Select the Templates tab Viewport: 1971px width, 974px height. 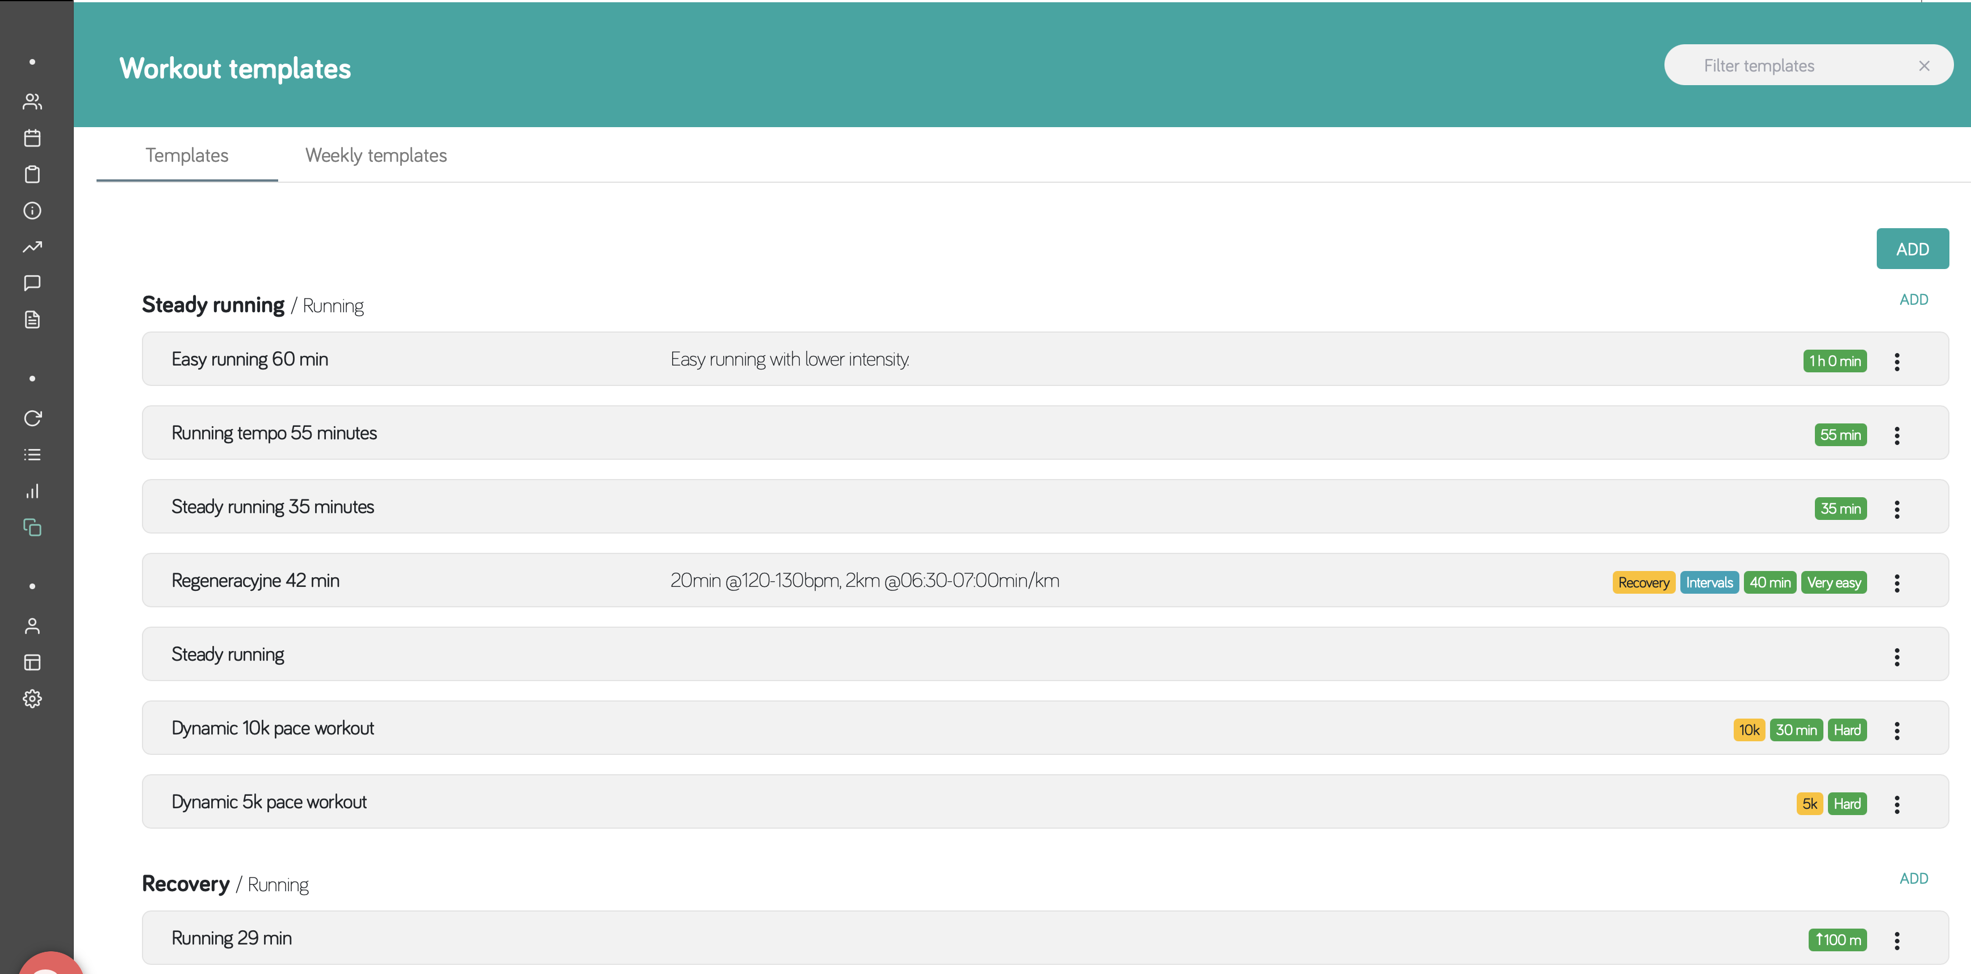(187, 156)
